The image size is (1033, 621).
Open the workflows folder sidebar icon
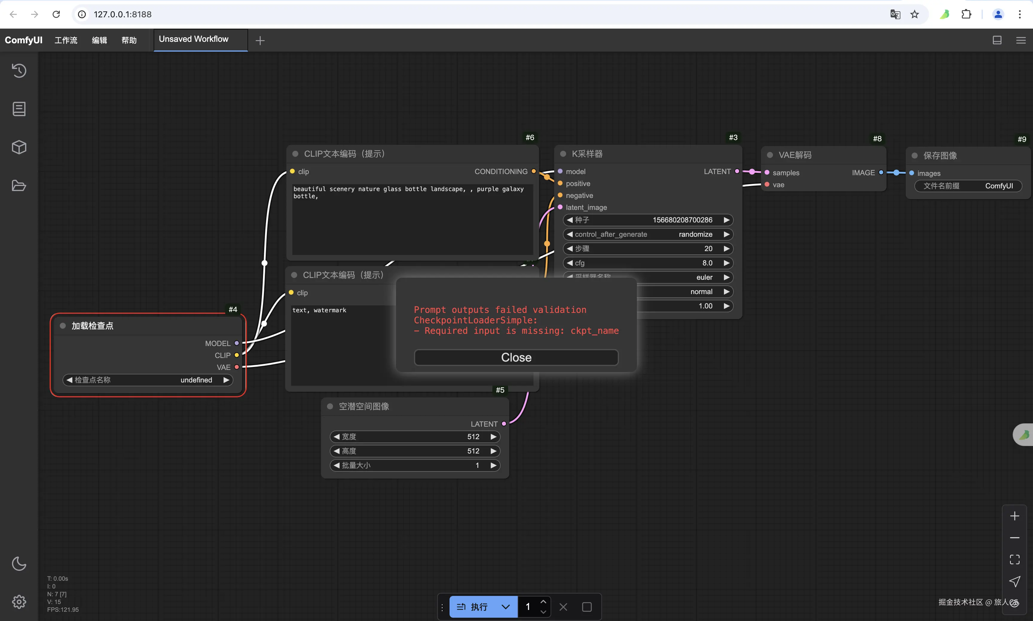click(19, 185)
